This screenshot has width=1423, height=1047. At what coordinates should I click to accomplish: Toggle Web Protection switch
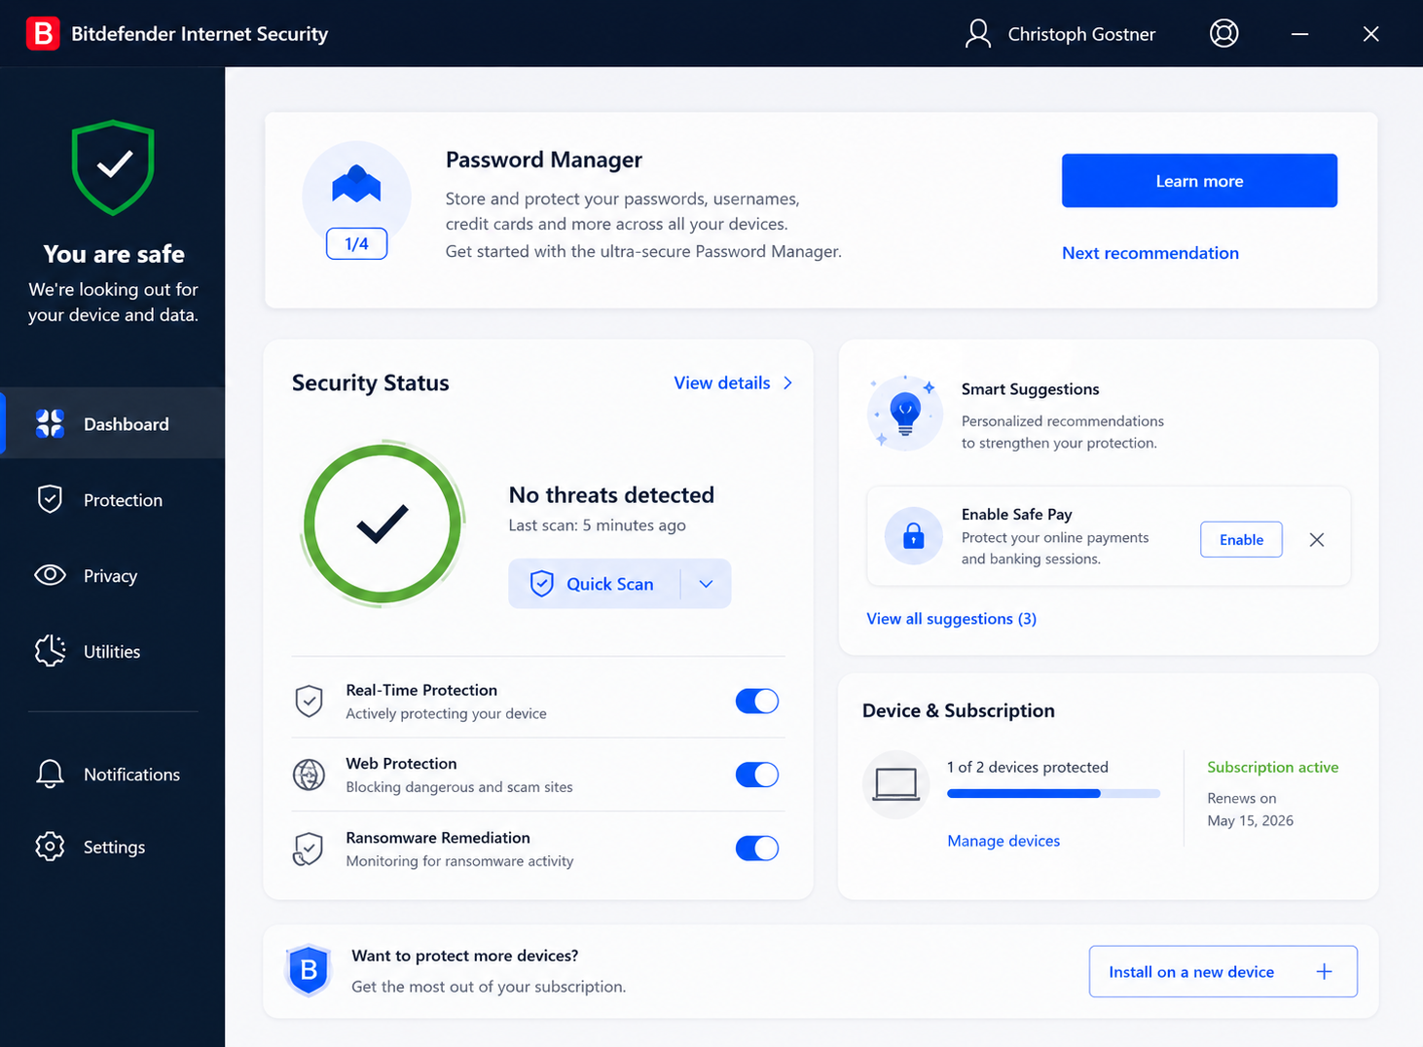(x=757, y=775)
